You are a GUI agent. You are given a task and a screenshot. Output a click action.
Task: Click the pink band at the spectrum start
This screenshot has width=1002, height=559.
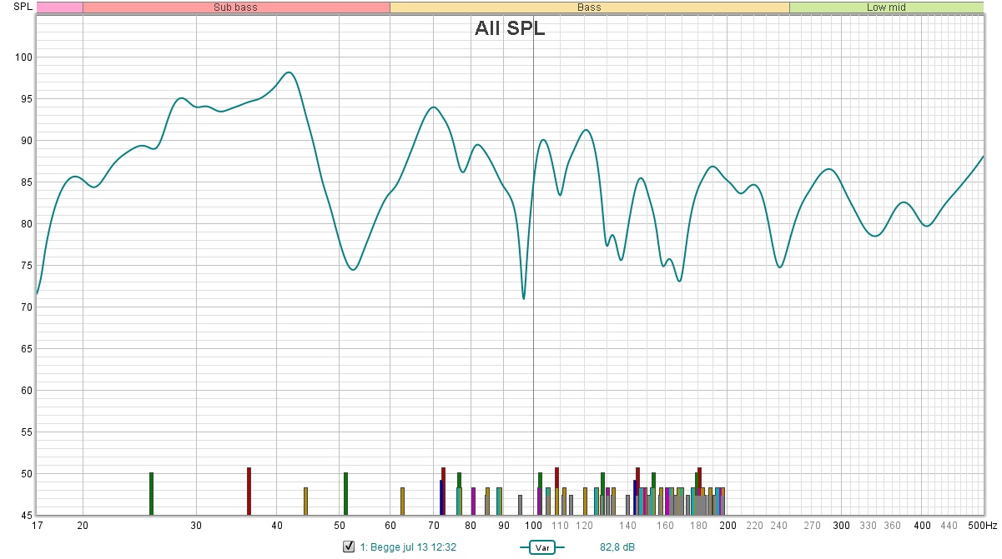pyautogui.click(x=59, y=7)
